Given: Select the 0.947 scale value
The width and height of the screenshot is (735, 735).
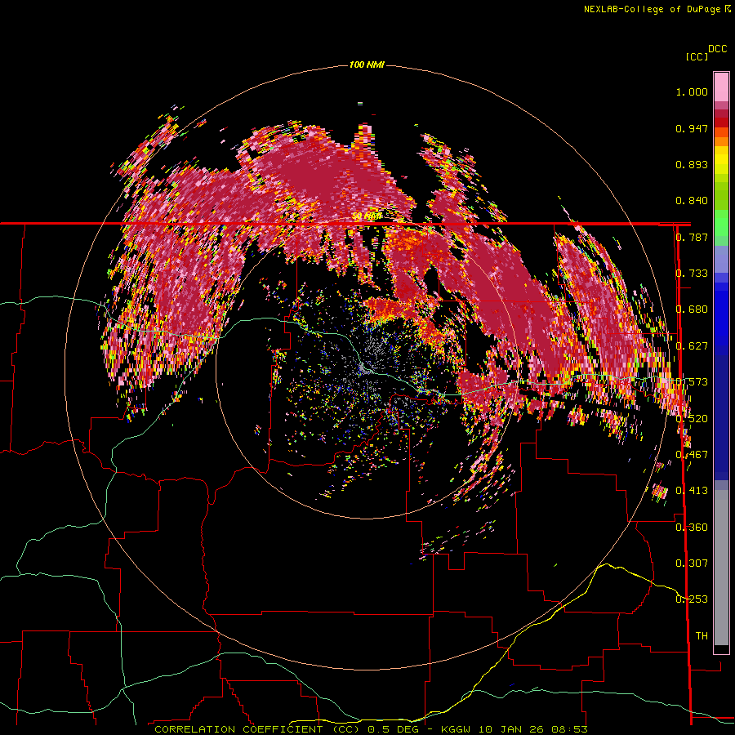Looking at the screenshot, I should (x=692, y=128).
